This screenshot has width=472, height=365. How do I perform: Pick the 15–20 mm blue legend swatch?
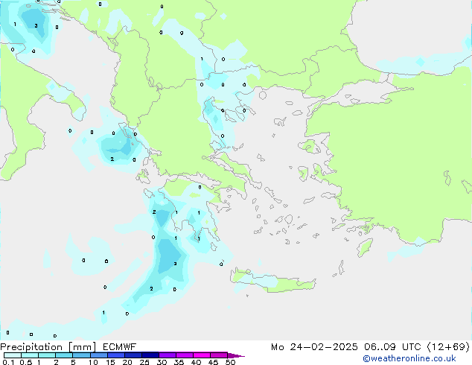coord(116,355)
